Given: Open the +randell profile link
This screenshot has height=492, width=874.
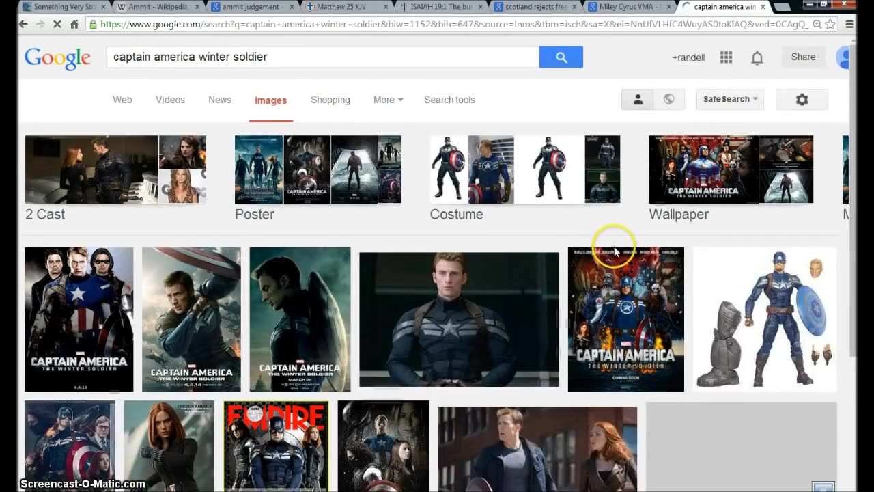Looking at the screenshot, I should coord(688,57).
